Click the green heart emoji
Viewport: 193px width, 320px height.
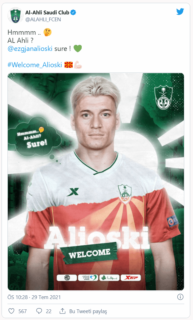click(78, 48)
